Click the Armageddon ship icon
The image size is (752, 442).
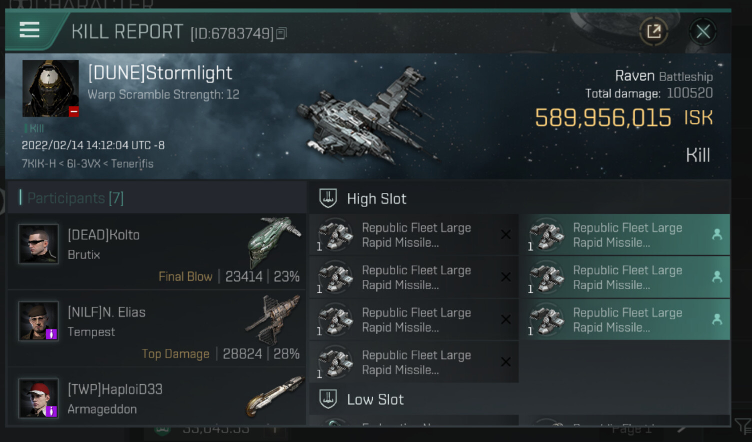pos(275,395)
